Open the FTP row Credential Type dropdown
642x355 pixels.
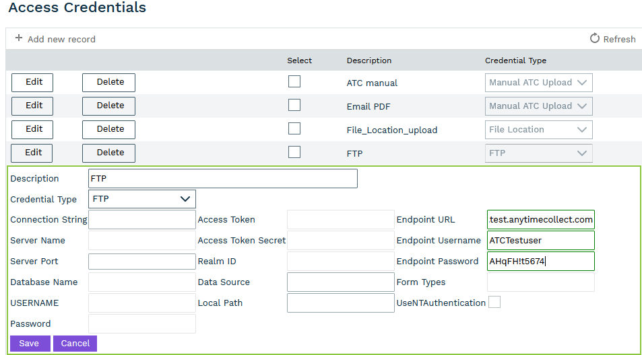(x=538, y=153)
